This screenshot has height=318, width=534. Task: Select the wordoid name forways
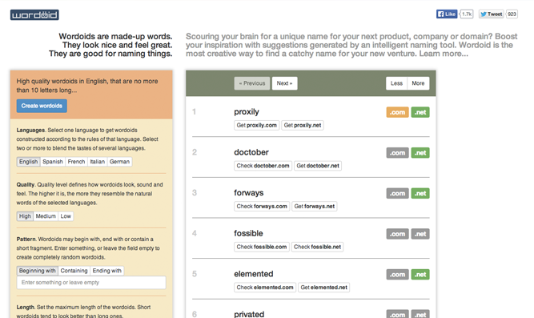pyautogui.click(x=249, y=193)
